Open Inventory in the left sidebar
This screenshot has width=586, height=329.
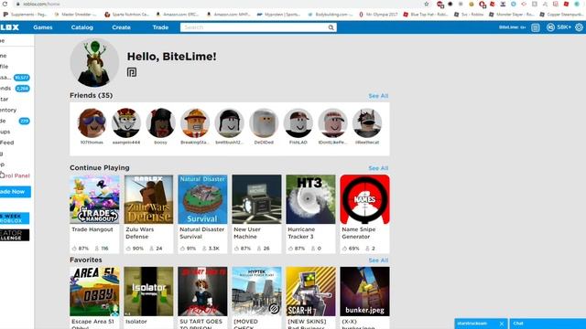pos(8,110)
